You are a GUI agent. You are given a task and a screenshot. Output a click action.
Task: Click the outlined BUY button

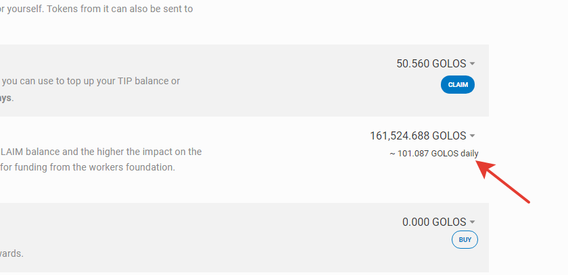pyautogui.click(x=465, y=239)
